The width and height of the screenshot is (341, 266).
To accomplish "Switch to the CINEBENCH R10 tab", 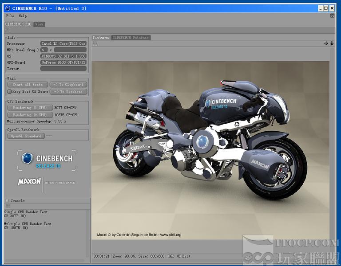I will [18, 24].
